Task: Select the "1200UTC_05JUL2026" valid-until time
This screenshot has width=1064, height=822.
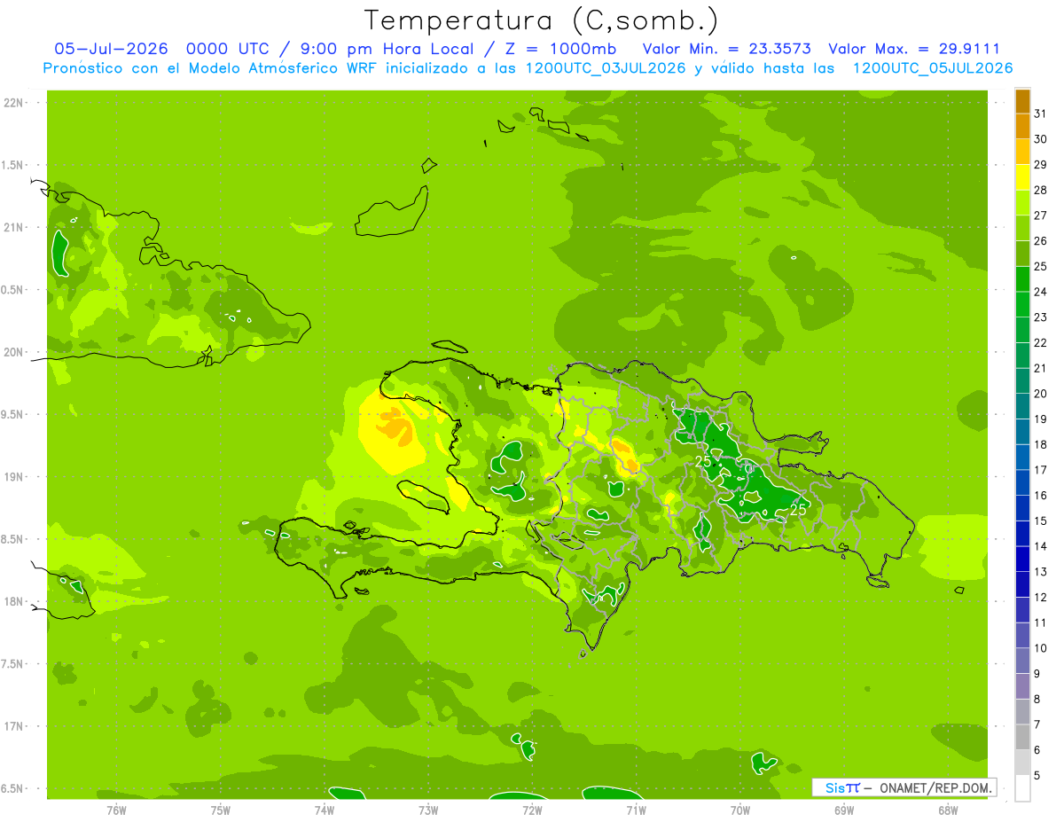Action: click(933, 68)
